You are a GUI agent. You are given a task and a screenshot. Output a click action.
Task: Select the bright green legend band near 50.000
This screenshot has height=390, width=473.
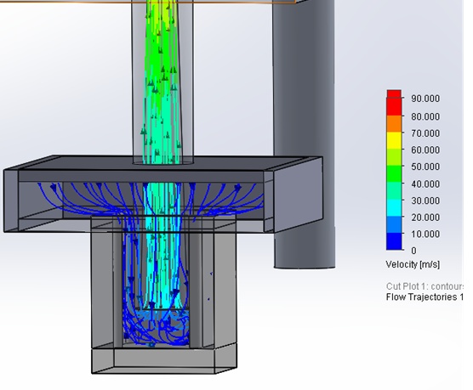click(394, 173)
